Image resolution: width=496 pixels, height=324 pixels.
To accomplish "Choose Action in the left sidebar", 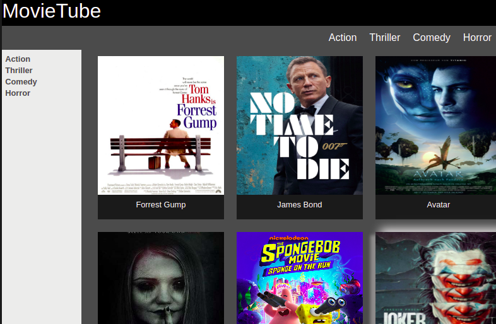I will click(x=18, y=59).
